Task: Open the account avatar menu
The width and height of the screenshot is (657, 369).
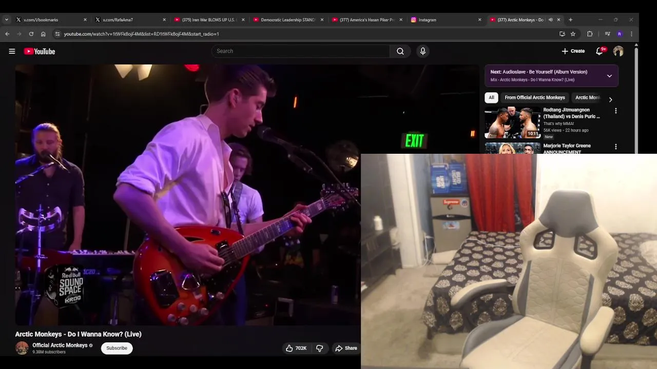Action: 618,51
